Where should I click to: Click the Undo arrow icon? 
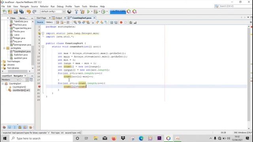(29, 11)
